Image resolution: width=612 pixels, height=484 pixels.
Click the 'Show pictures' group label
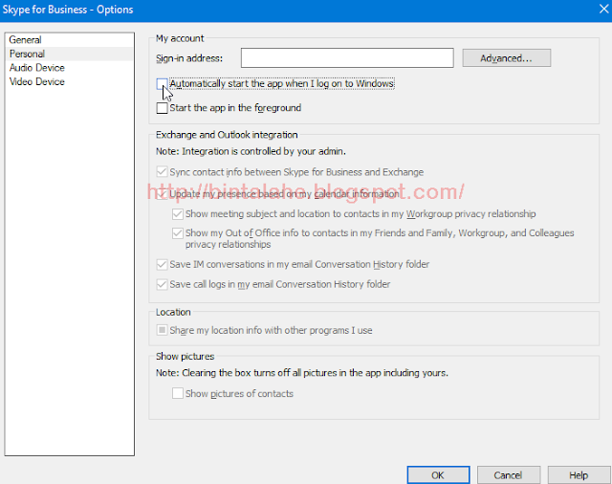185,357
